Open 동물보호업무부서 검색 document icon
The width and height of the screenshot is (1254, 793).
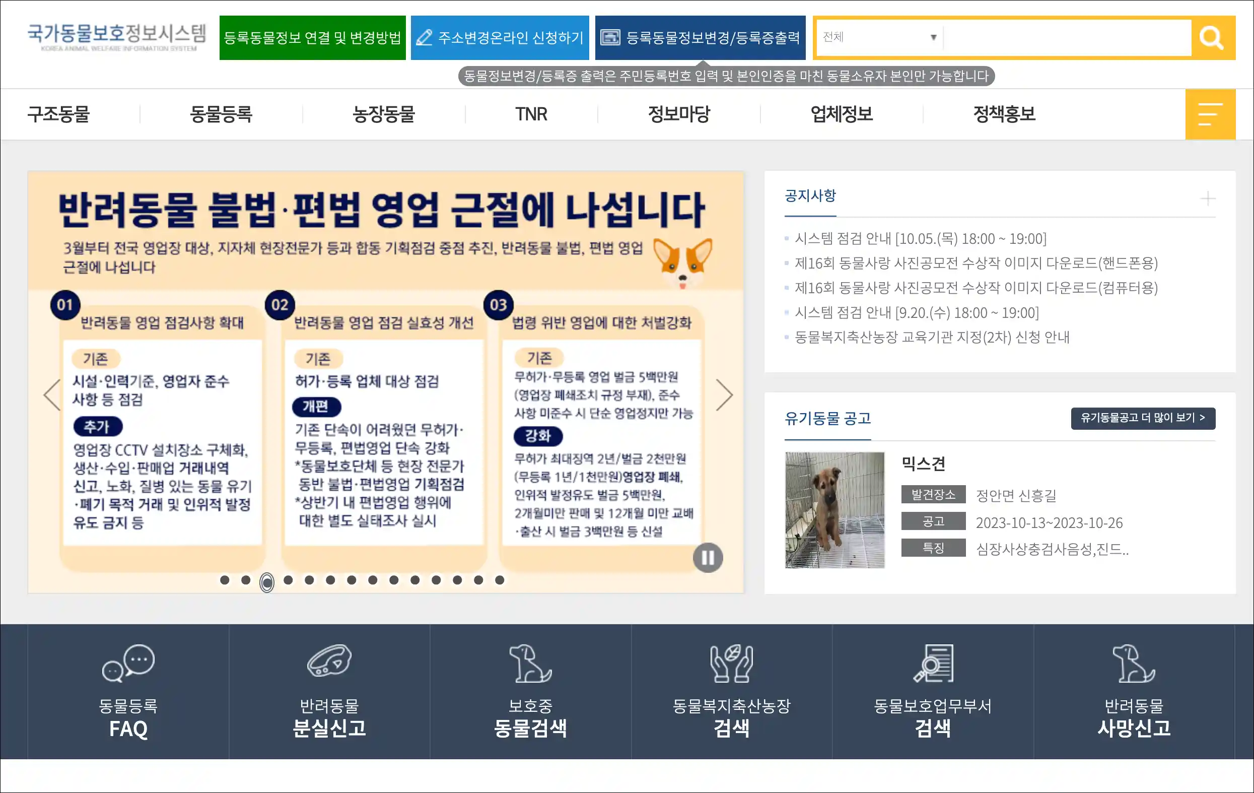tap(933, 663)
